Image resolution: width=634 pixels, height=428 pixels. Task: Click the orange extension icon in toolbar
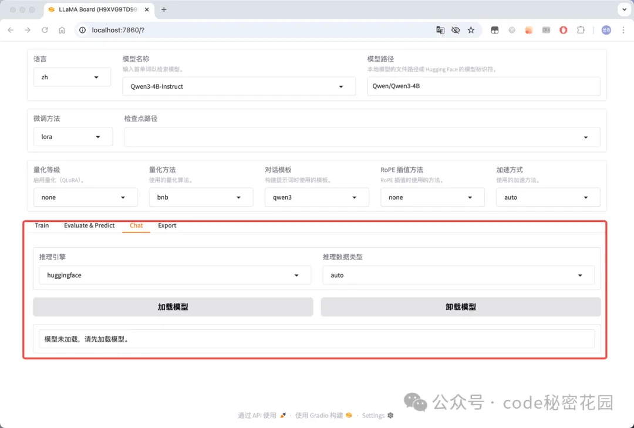529,30
